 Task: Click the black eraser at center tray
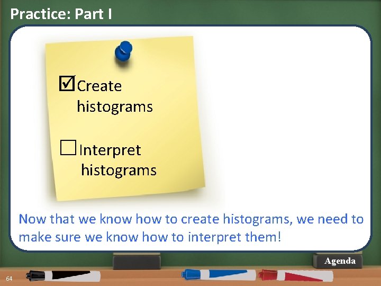(x=137, y=261)
